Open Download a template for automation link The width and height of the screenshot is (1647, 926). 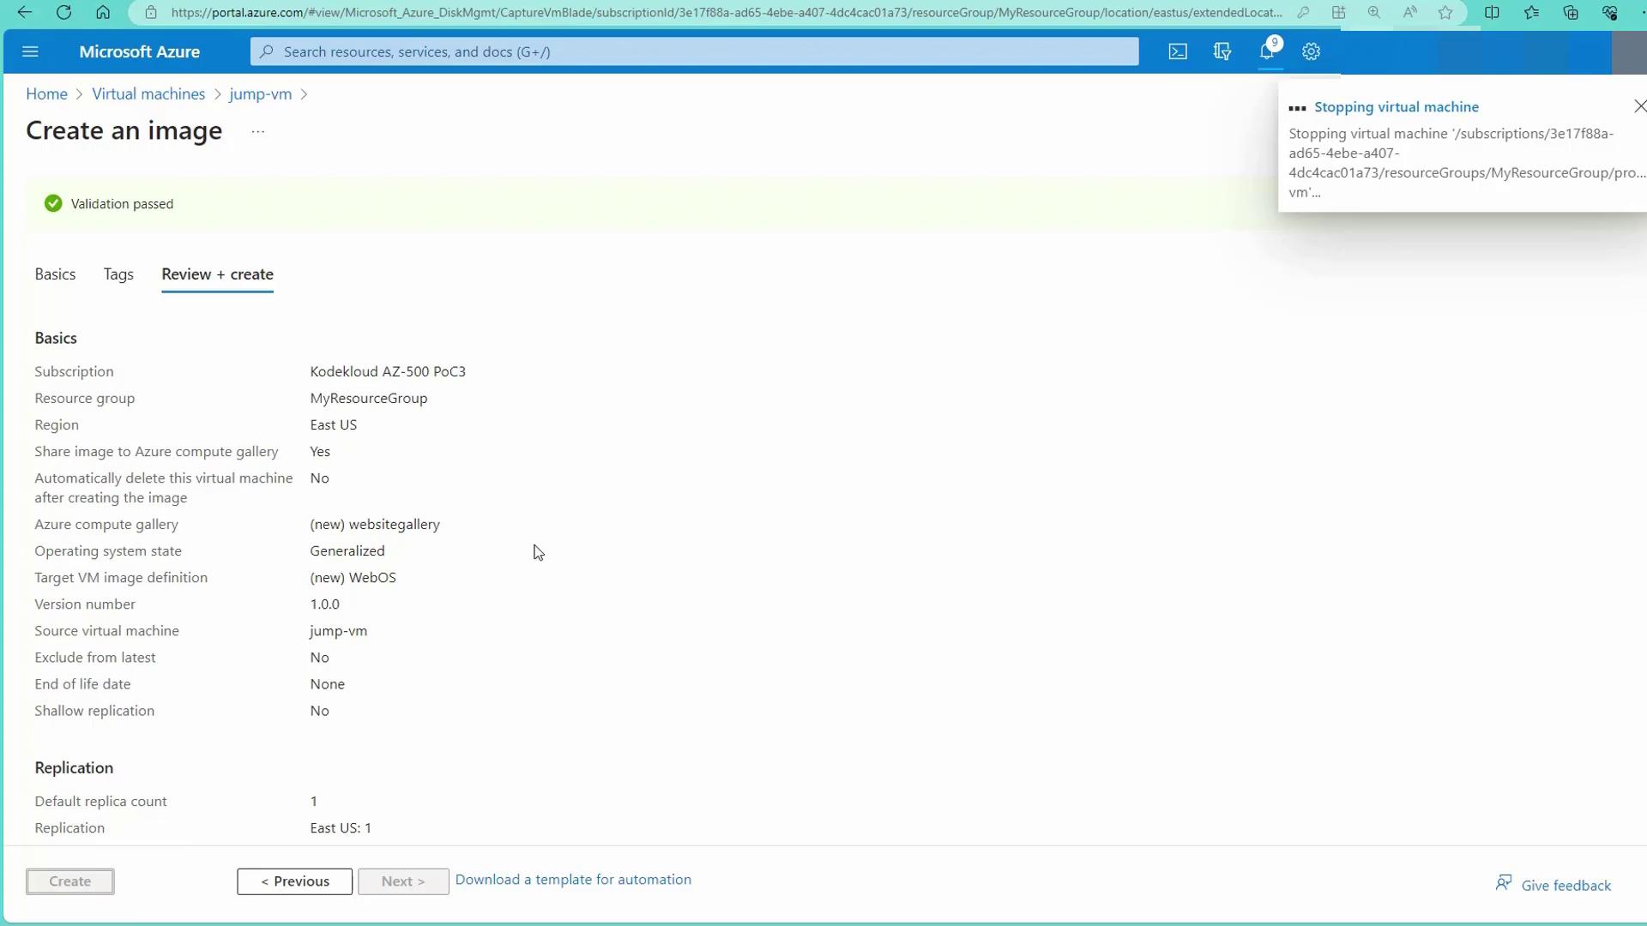click(573, 880)
